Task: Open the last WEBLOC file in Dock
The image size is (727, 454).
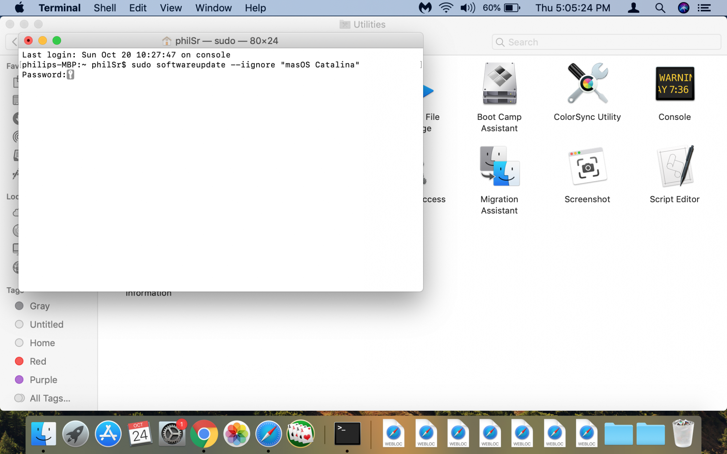Action: click(x=587, y=433)
